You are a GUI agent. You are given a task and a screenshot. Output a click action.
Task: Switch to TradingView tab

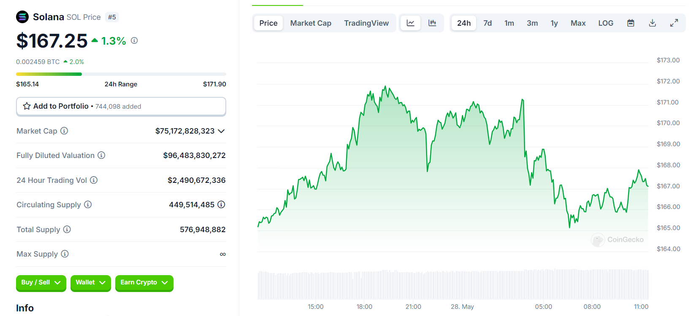366,23
